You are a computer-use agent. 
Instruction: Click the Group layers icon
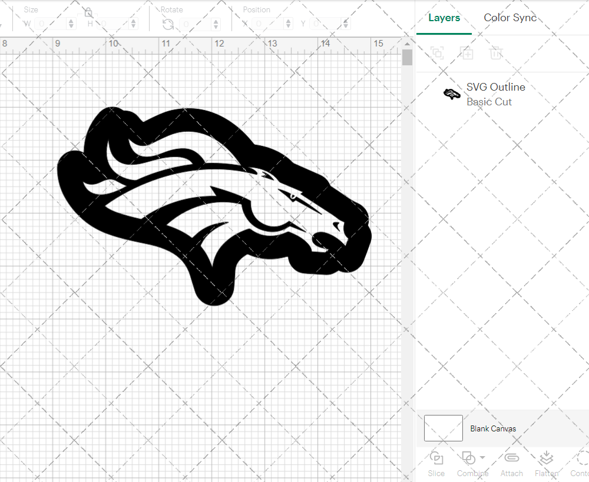pos(437,53)
